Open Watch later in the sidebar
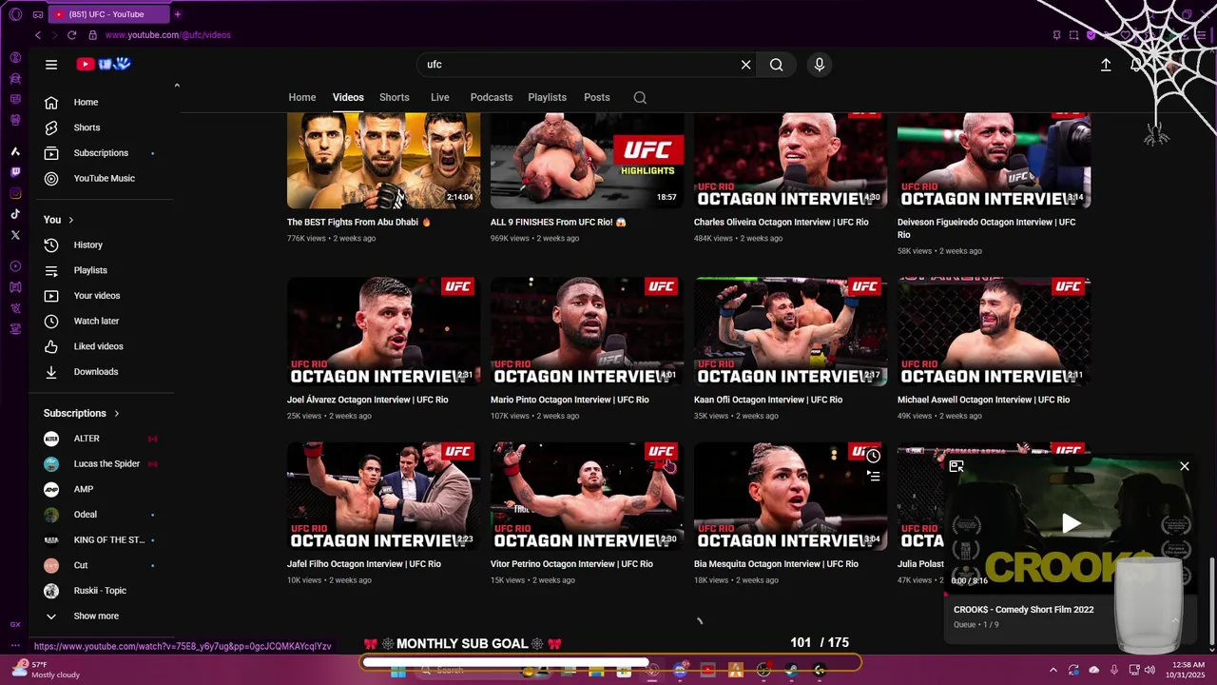The image size is (1217, 685). coord(106,321)
